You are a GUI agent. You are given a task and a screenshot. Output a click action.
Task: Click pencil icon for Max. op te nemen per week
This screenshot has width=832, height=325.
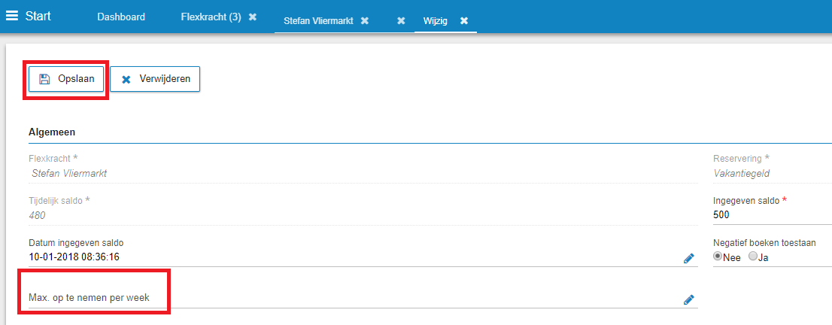689,300
